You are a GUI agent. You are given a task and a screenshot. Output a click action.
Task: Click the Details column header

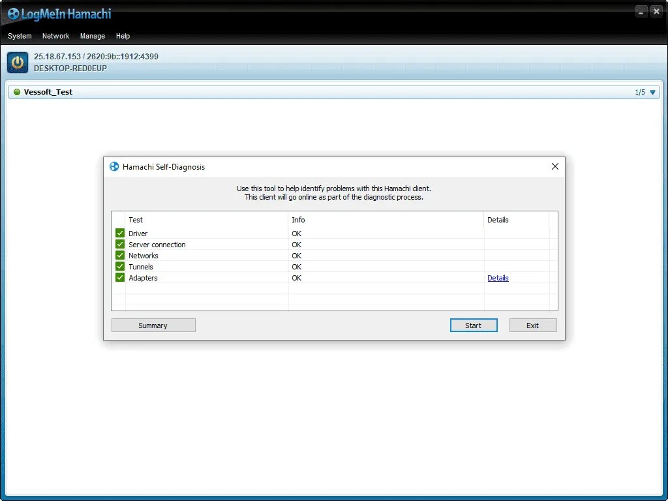coord(517,220)
